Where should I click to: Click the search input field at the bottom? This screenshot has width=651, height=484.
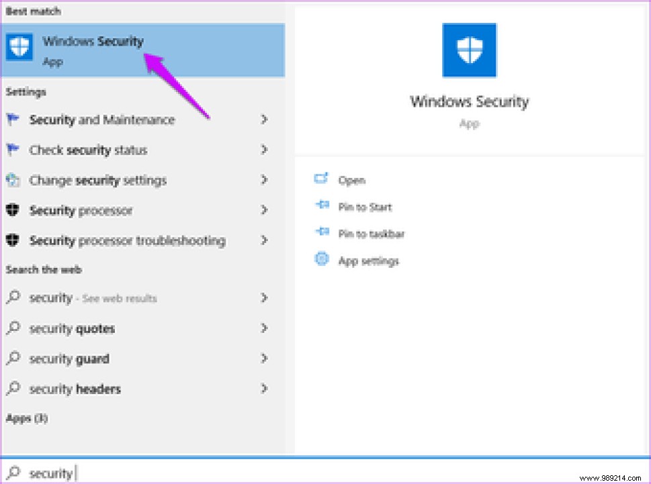(134, 473)
